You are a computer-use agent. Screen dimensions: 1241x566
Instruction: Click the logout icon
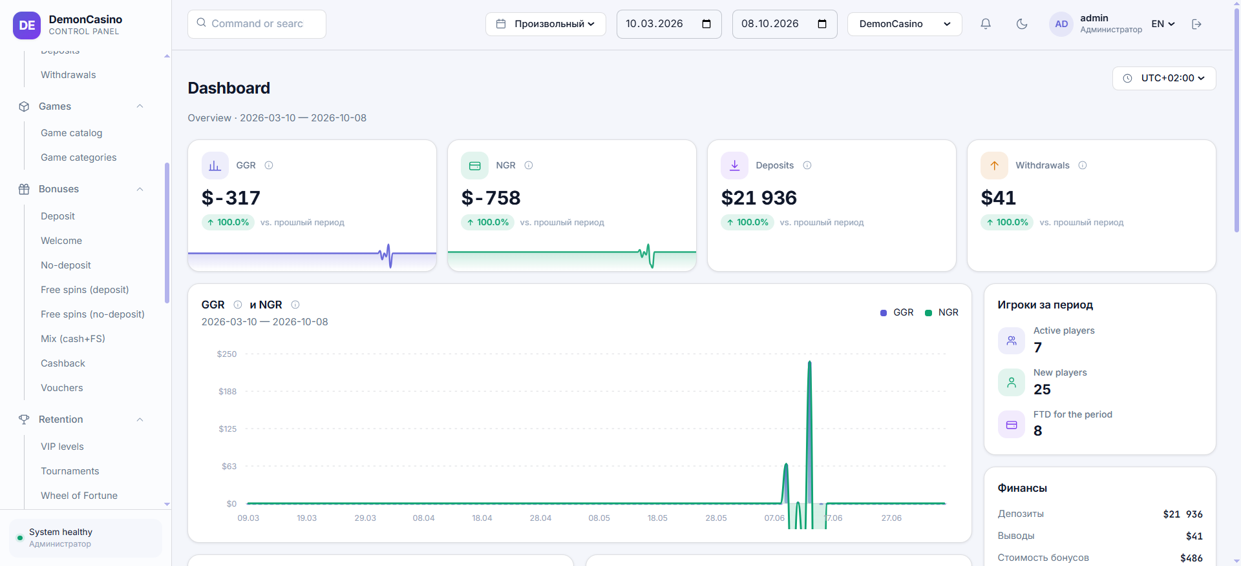click(1196, 24)
